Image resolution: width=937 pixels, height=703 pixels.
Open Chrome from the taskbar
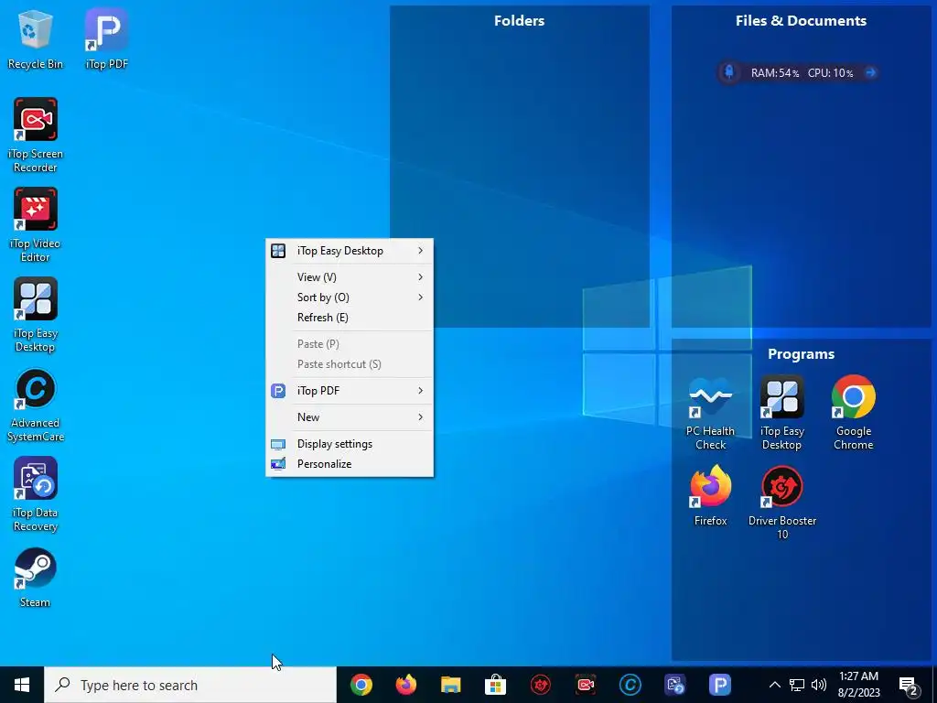click(x=361, y=685)
